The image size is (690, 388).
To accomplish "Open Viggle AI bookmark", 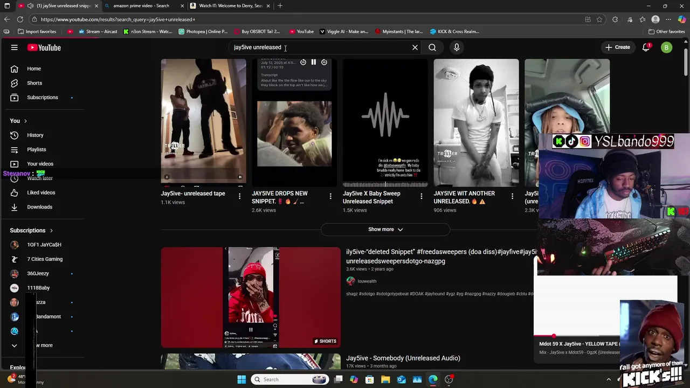I will [344, 32].
